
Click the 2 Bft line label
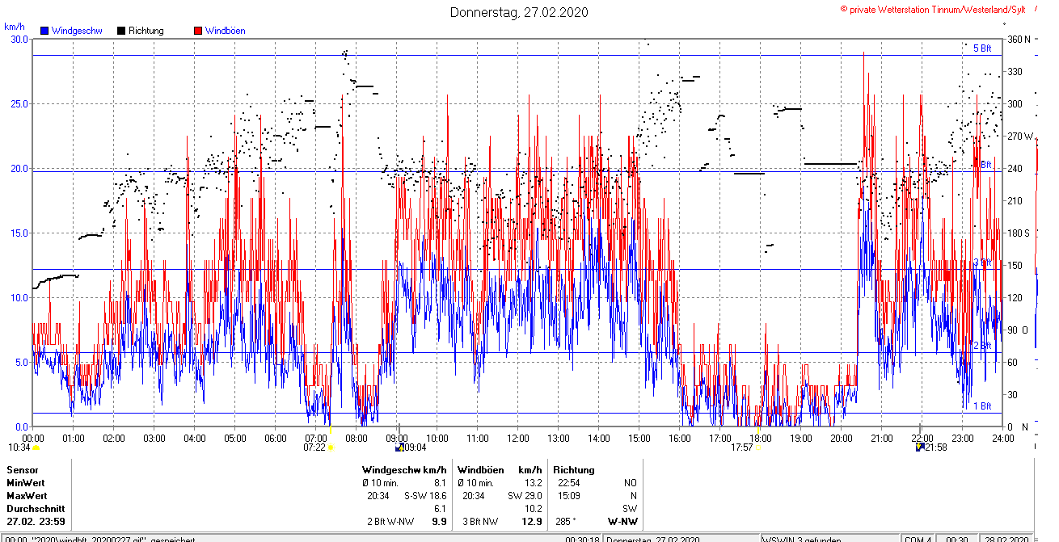coord(982,346)
